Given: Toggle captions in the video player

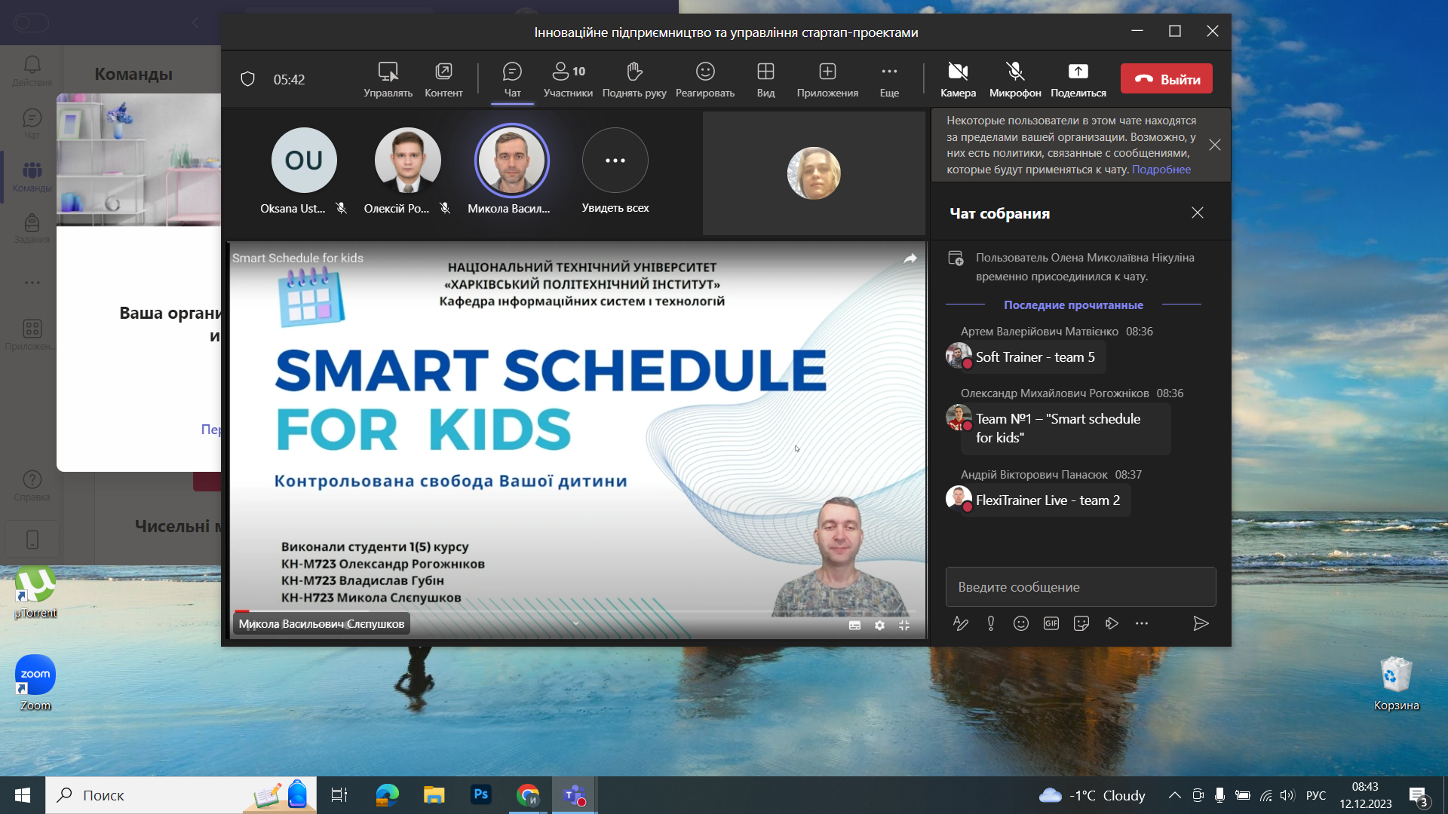Looking at the screenshot, I should (x=854, y=626).
